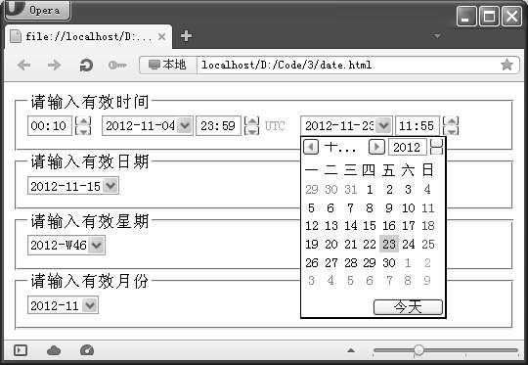
Task: Click the 十... month label in calendar
Action: [340, 148]
